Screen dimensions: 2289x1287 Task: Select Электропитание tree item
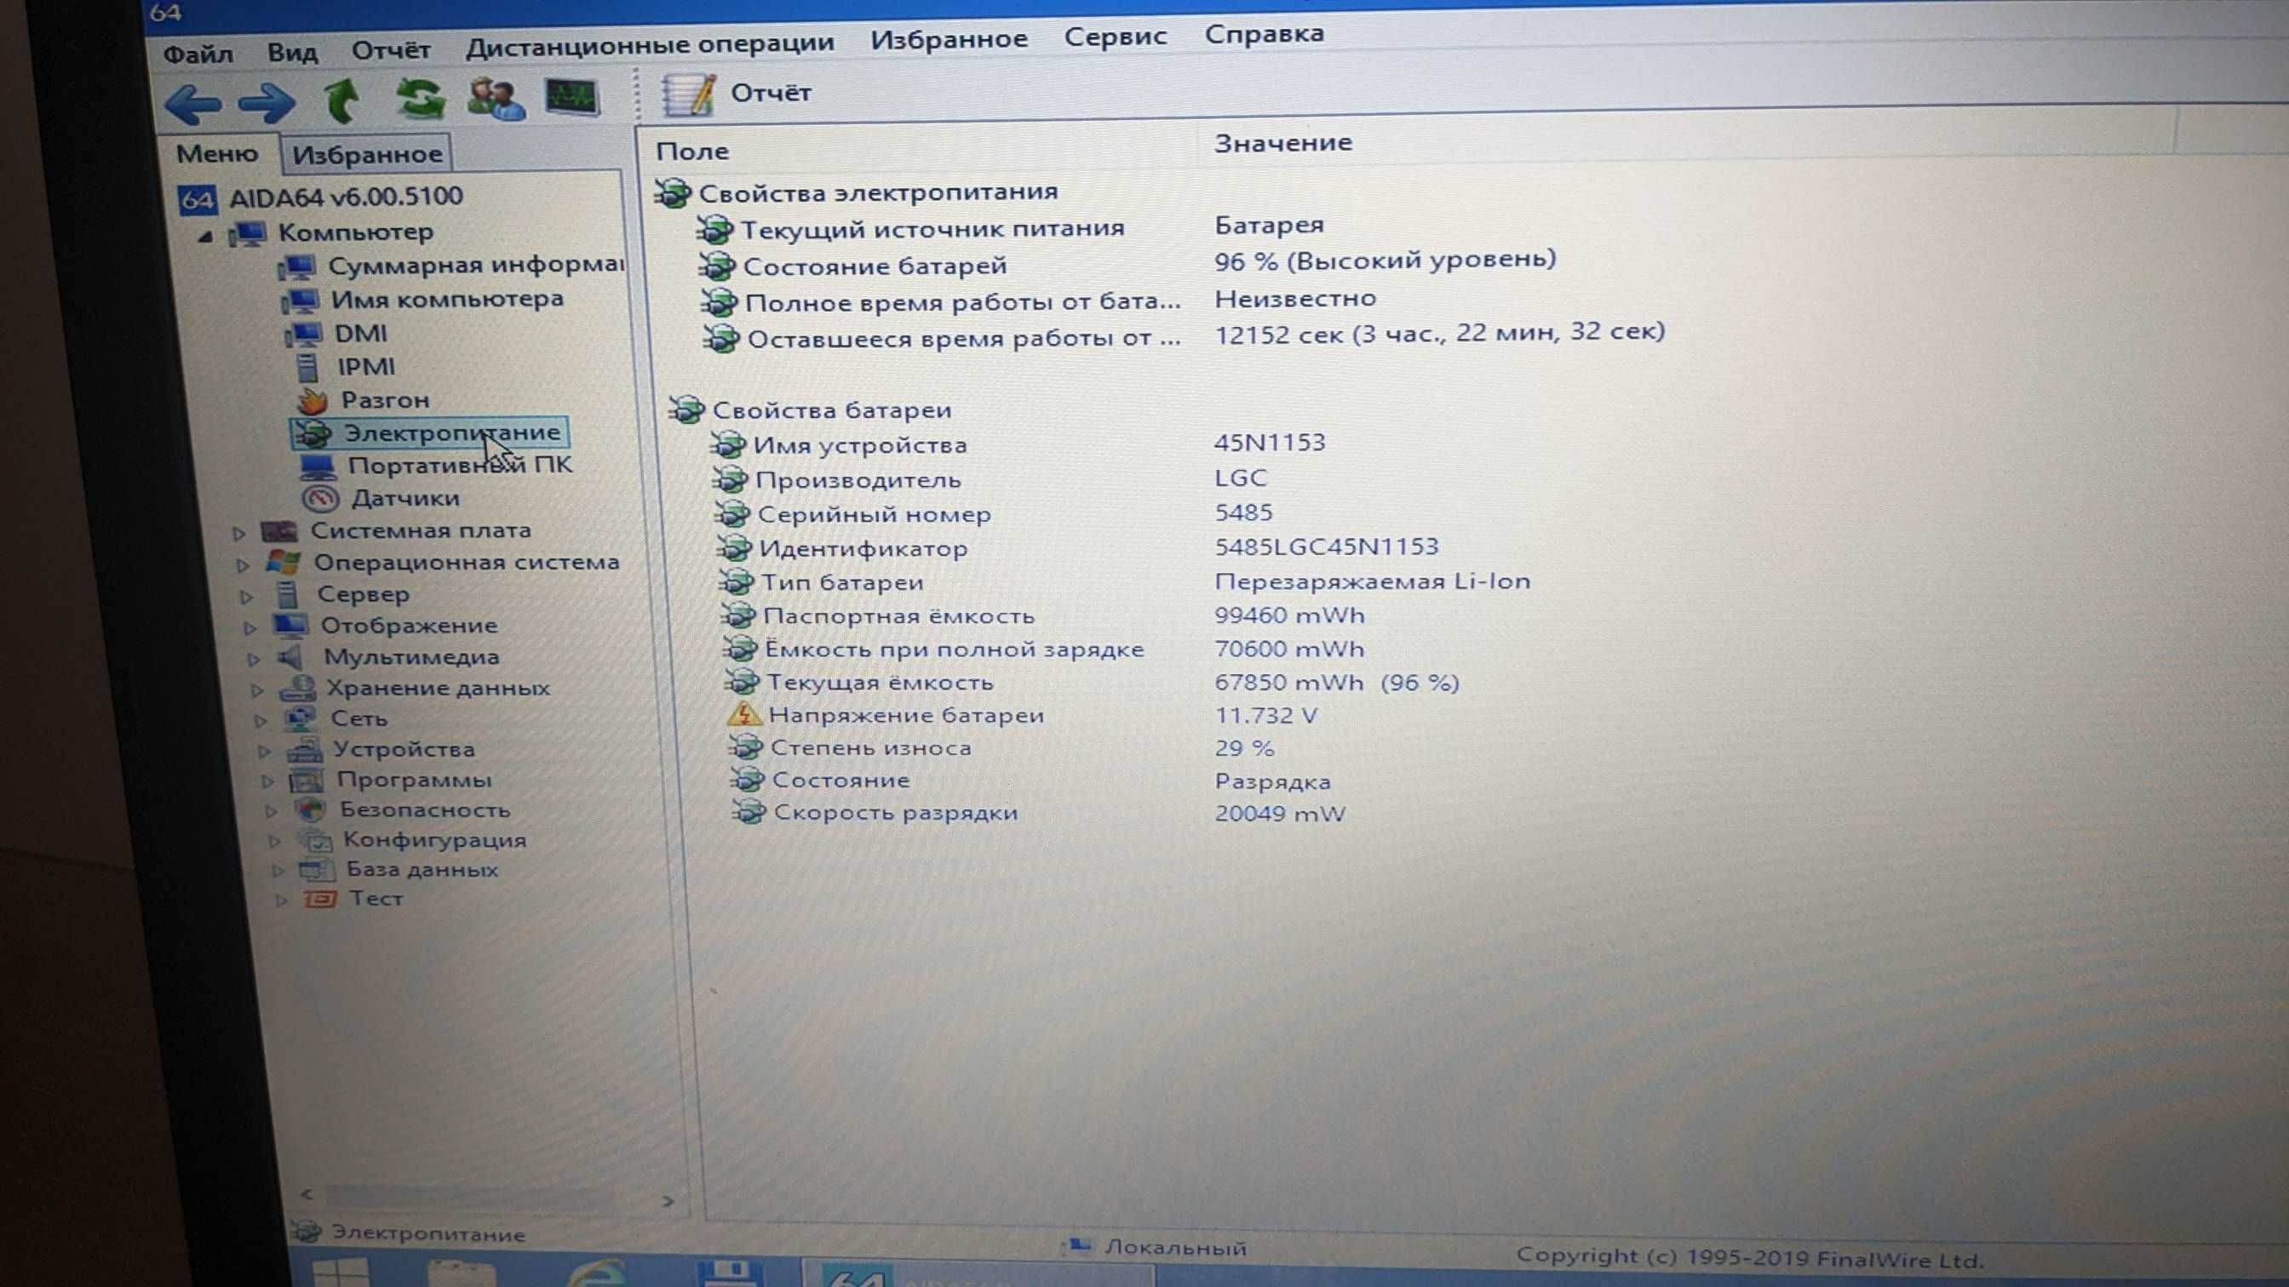430,432
